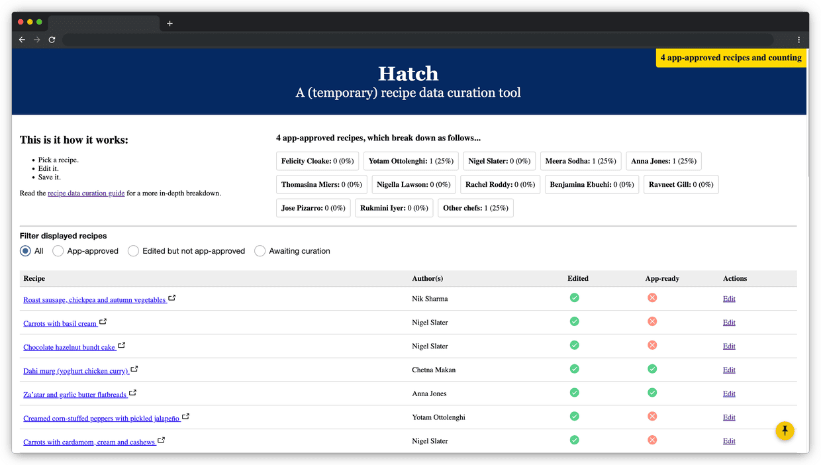Open Creamed corn-stuffed peppers recipe link
Image resolution: width=821 pixels, height=465 pixels.
101,419
